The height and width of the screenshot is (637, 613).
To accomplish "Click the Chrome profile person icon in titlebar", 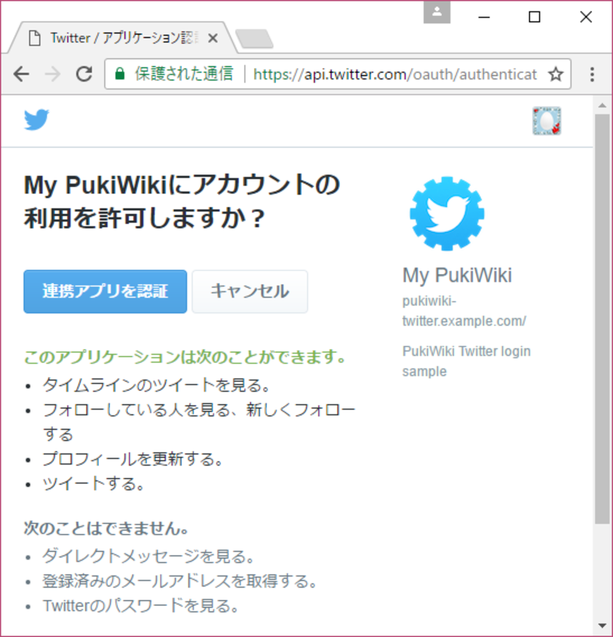I will pyautogui.click(x=437, y=13).
